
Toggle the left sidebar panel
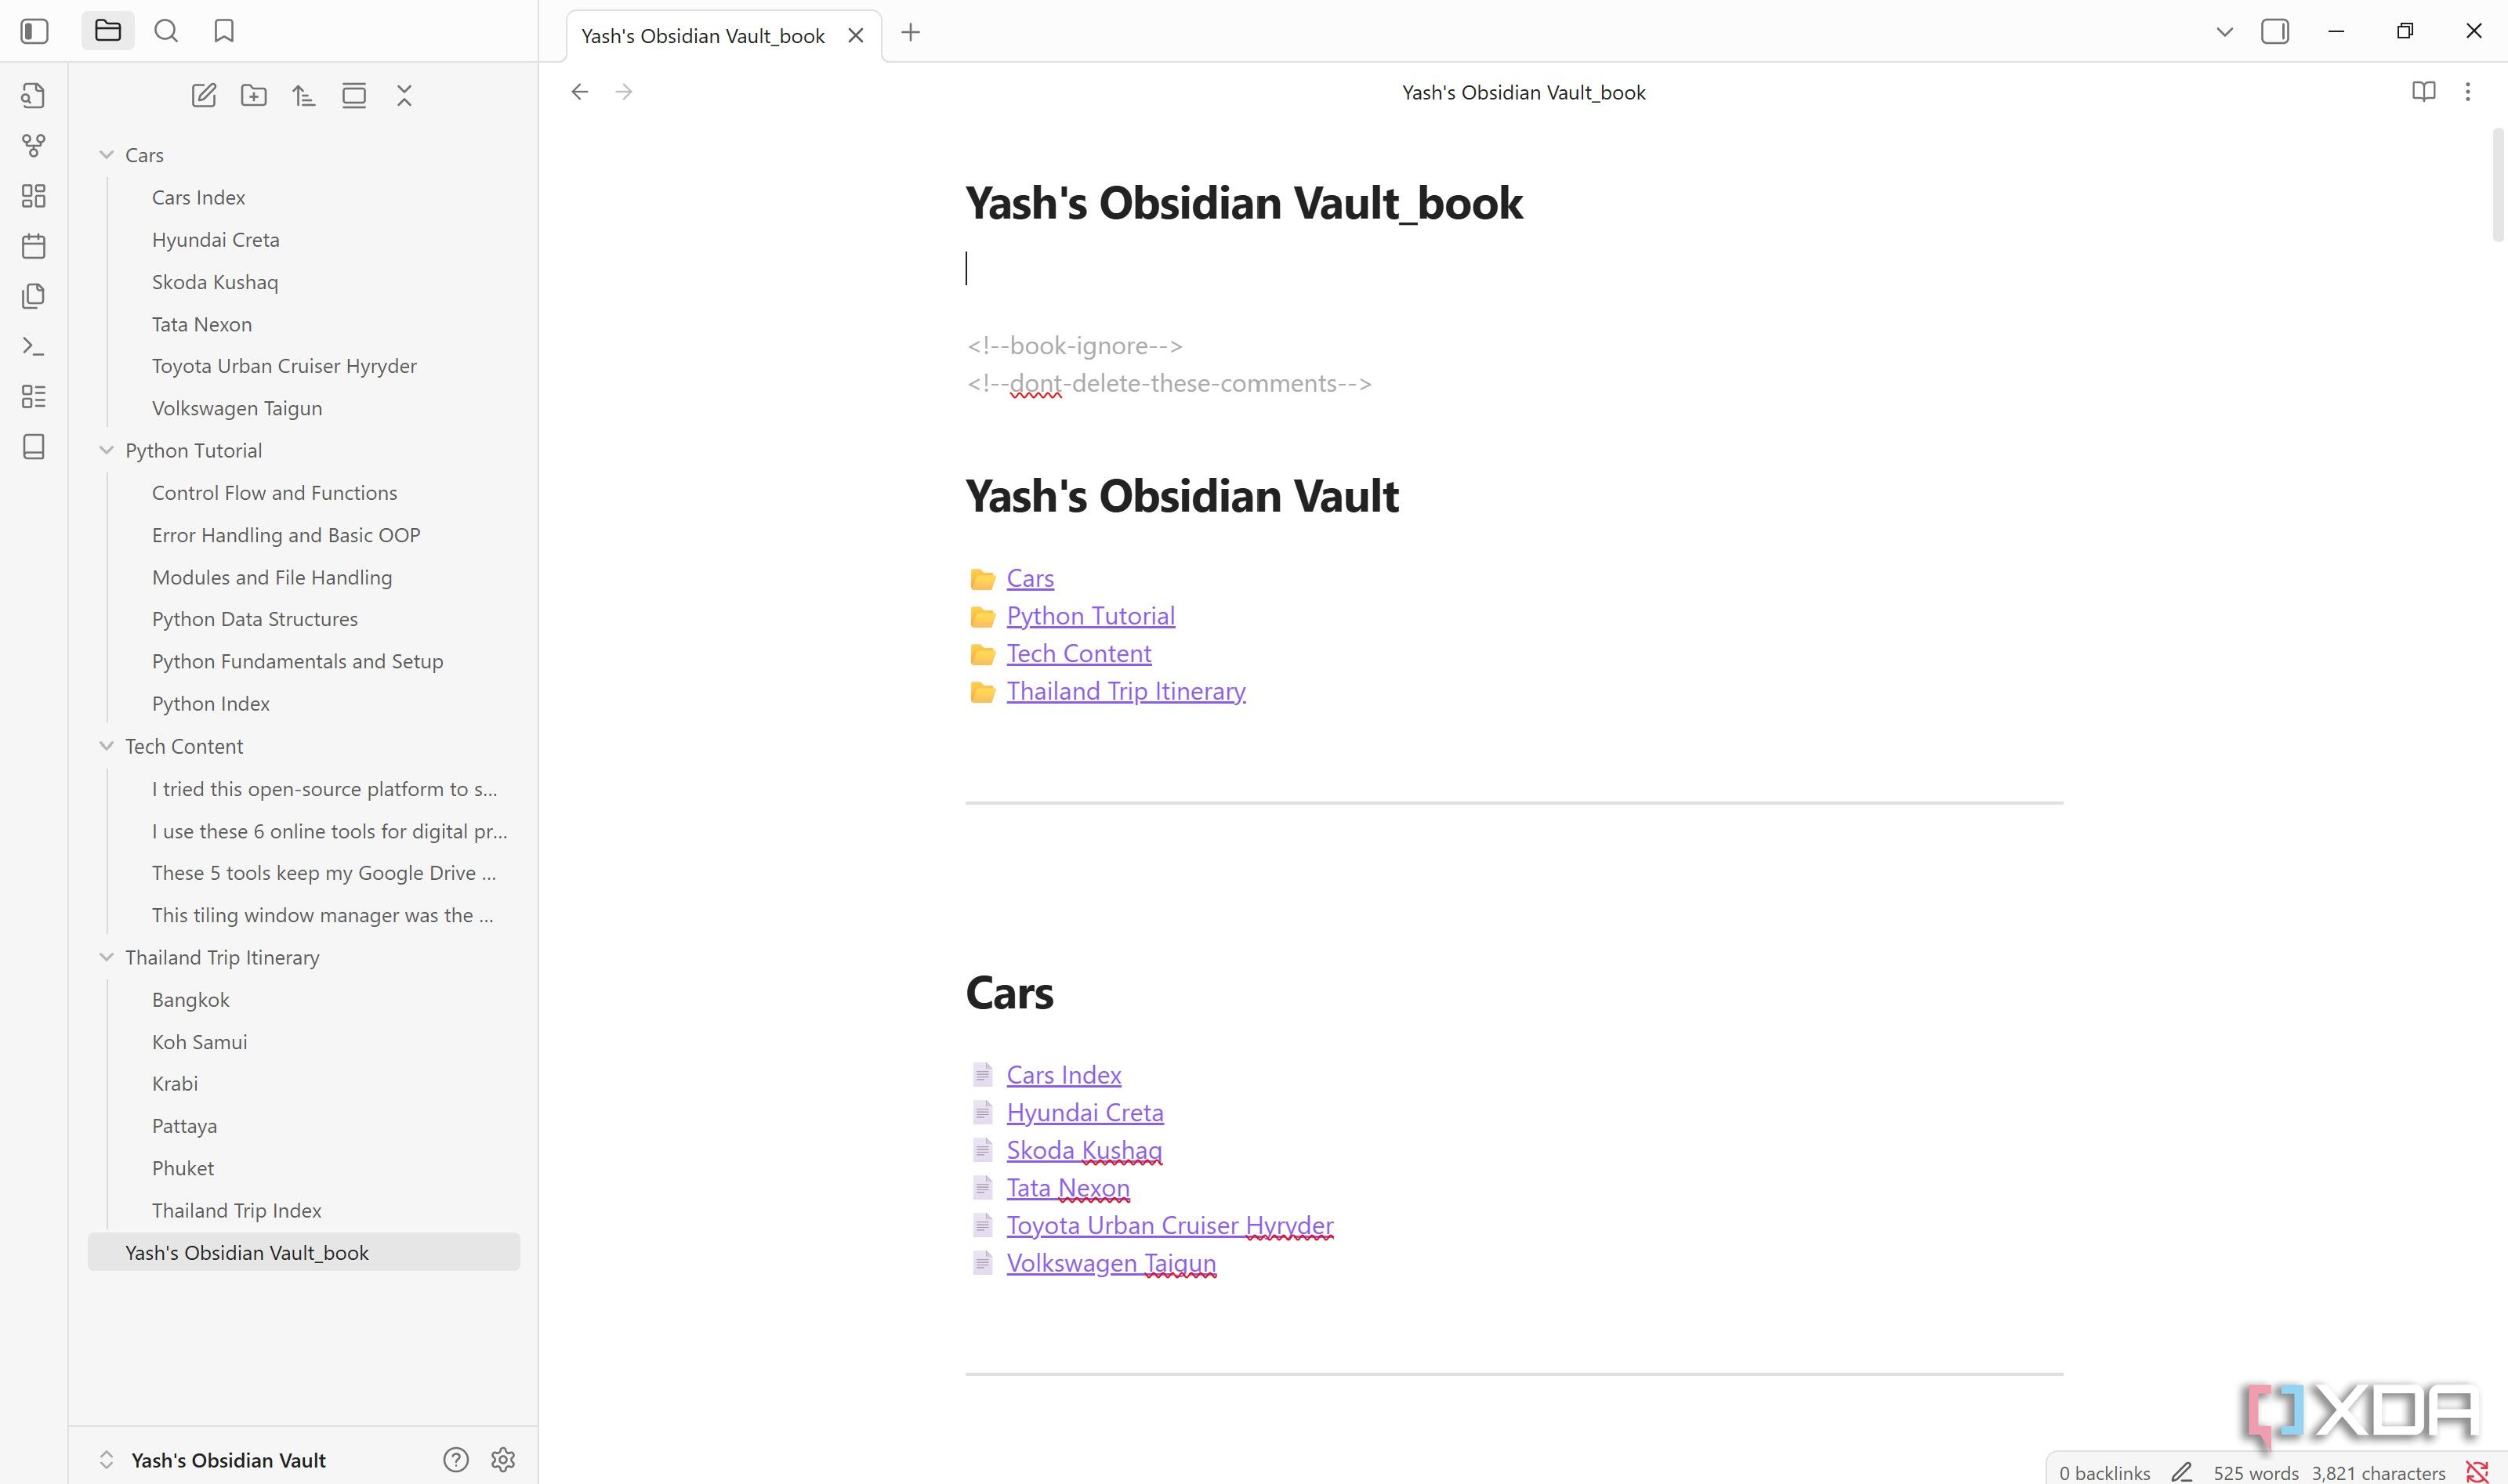coord(34,31)
